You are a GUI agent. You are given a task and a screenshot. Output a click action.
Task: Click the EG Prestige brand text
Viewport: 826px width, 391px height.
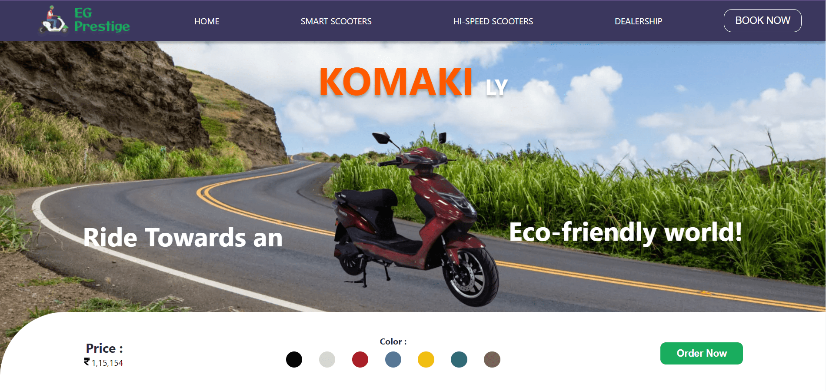pos(102,20)
